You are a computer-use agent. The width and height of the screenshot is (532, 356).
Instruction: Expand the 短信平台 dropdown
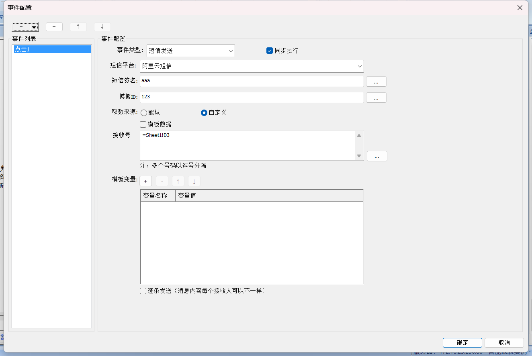[x=359, y=66]
